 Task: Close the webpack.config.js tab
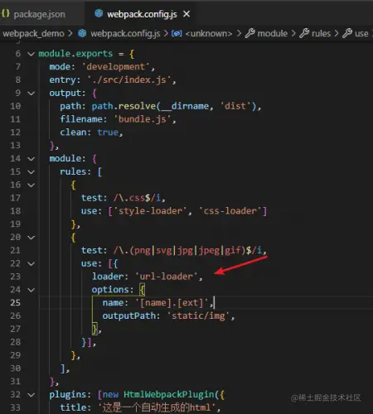tap(186, 14)
